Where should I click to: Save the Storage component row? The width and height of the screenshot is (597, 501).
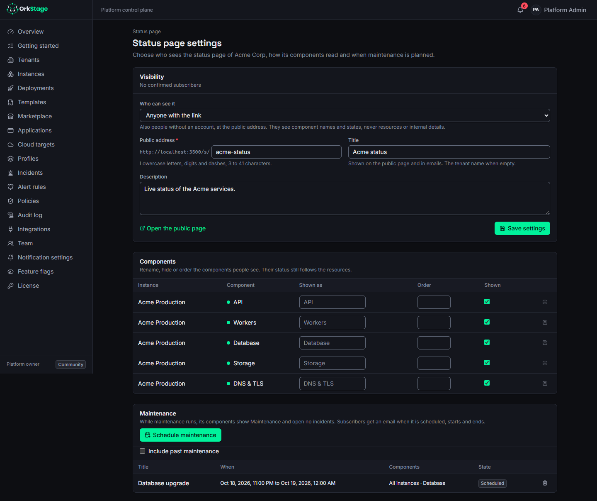545,363
